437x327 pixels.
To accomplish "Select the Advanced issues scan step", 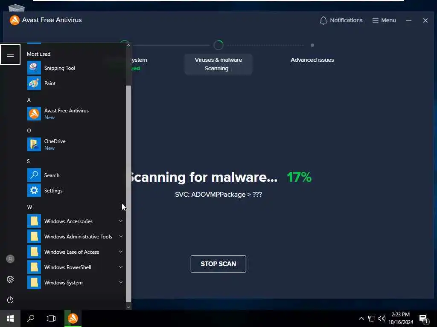I will click(312, 60).
